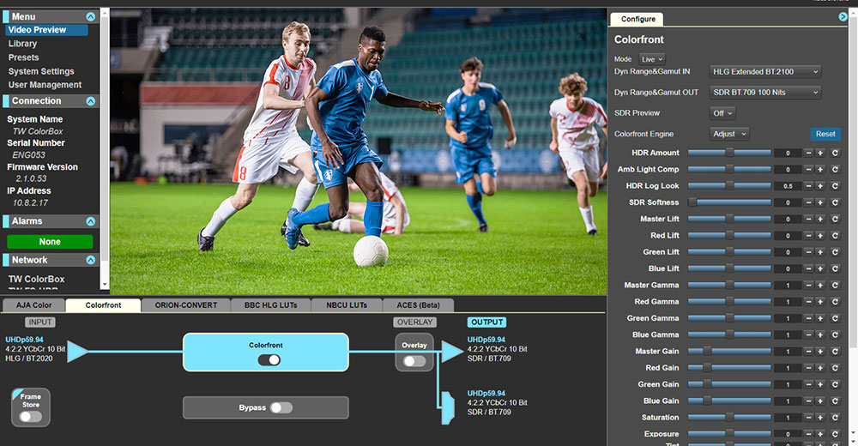Open Presets from the menu

pos(23,57)
